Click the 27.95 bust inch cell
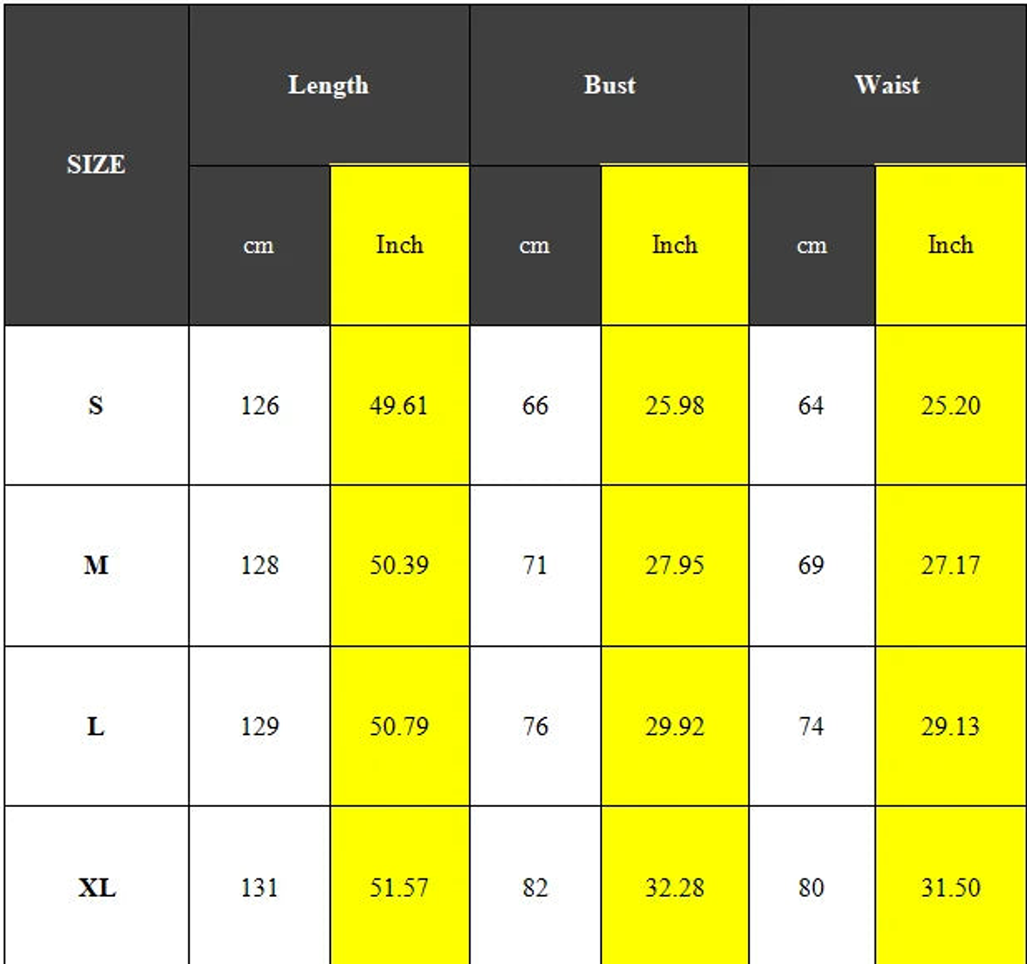1027x964 pixels. [675, 566]
